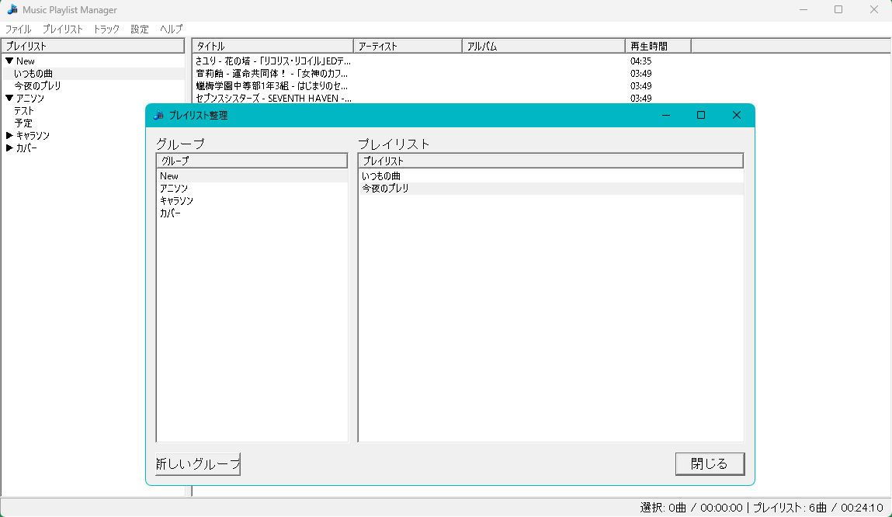Expand the カバー group in sidebar tree
This screenshot has width=892, height=517.
pyautogui.click(x=9, y=147)
